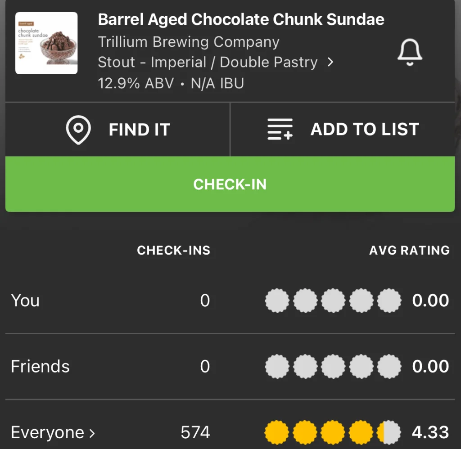Open the Stout - Imperial / Double Pastry style

pos(208,62)
